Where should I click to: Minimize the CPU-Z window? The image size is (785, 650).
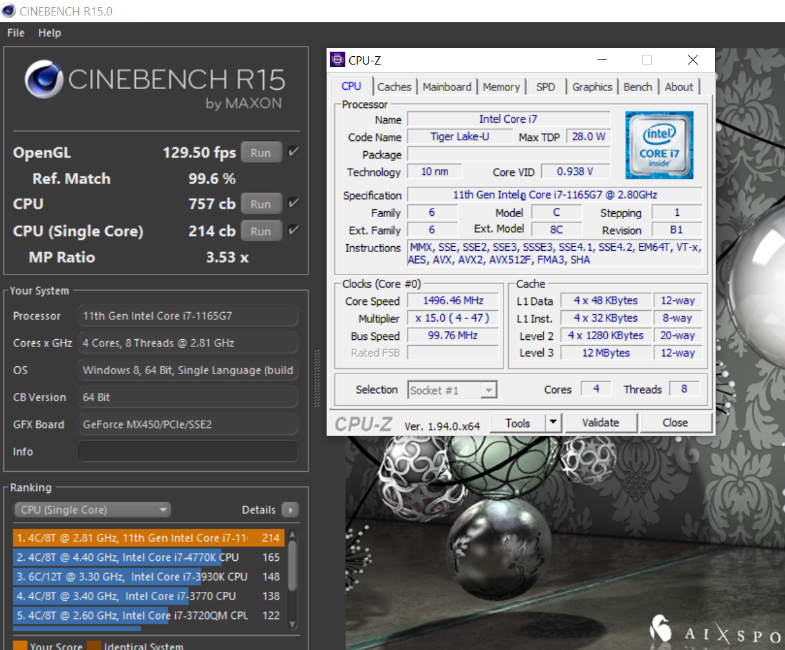pos(603,60)
